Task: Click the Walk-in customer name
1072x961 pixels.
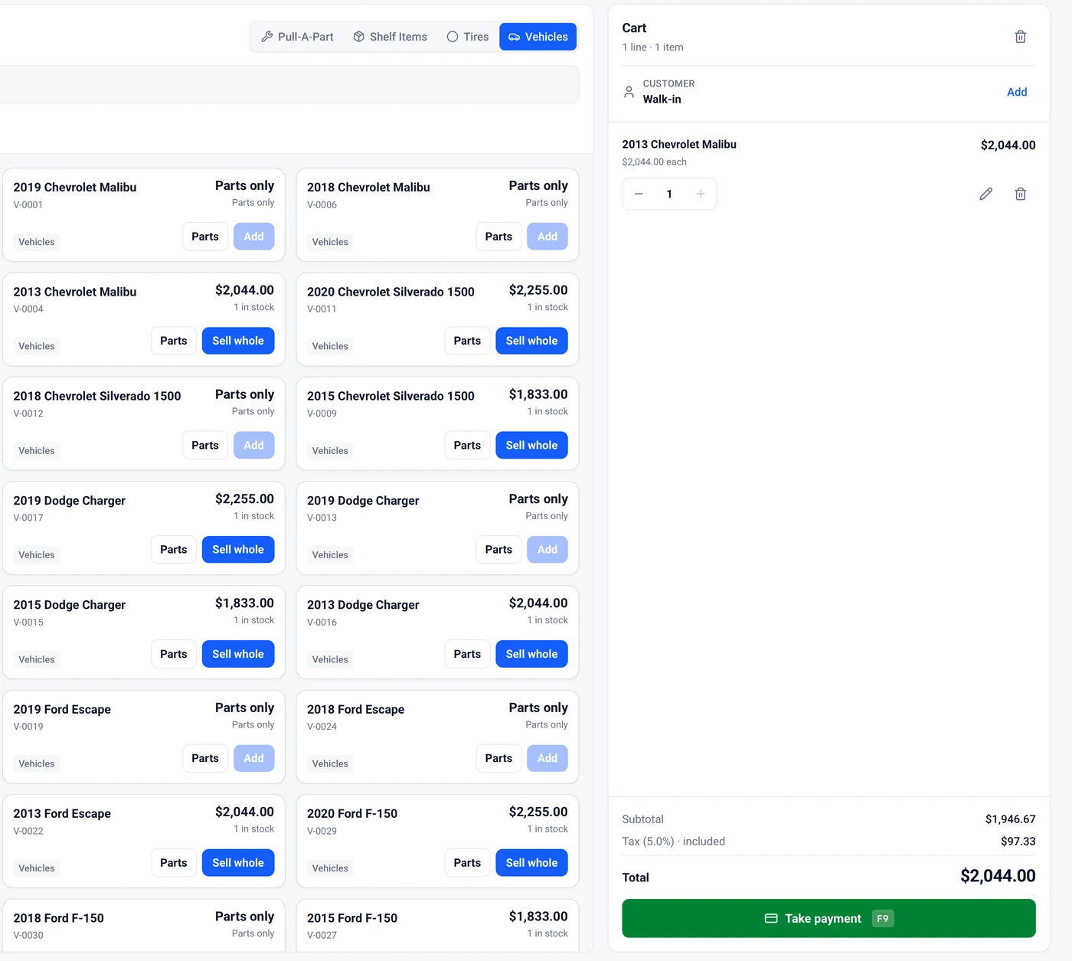Action: coord(662,100)
